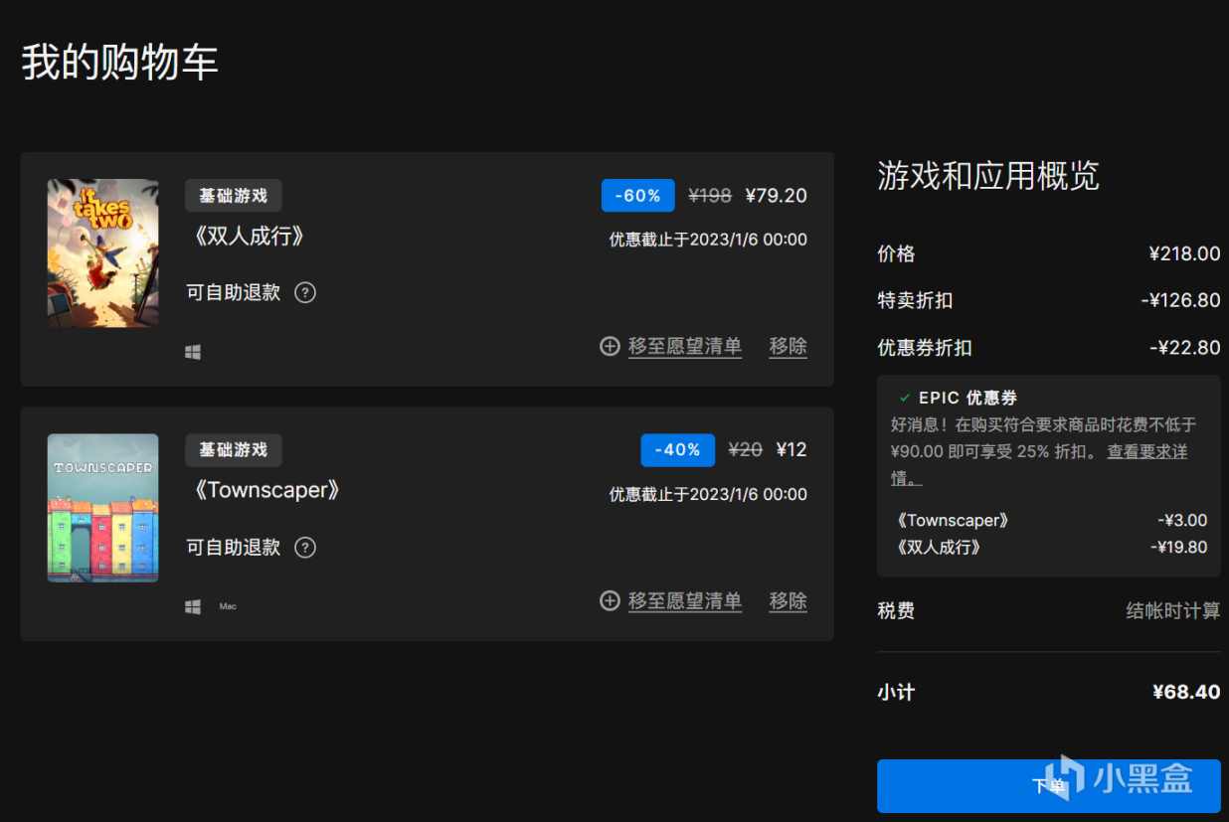The height and width of the screenshot is (822, 1229).
Task: Click Mac platform label on Townscaper card
Action: [x=228, y=606]
